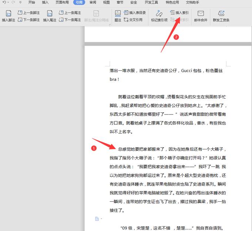Click 插入表目录 insert table of figures
This screenshot has width=252, height=231.
135,13
